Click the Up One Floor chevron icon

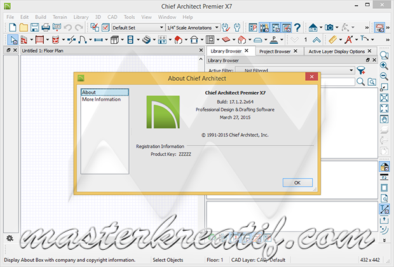click(316, 39)
